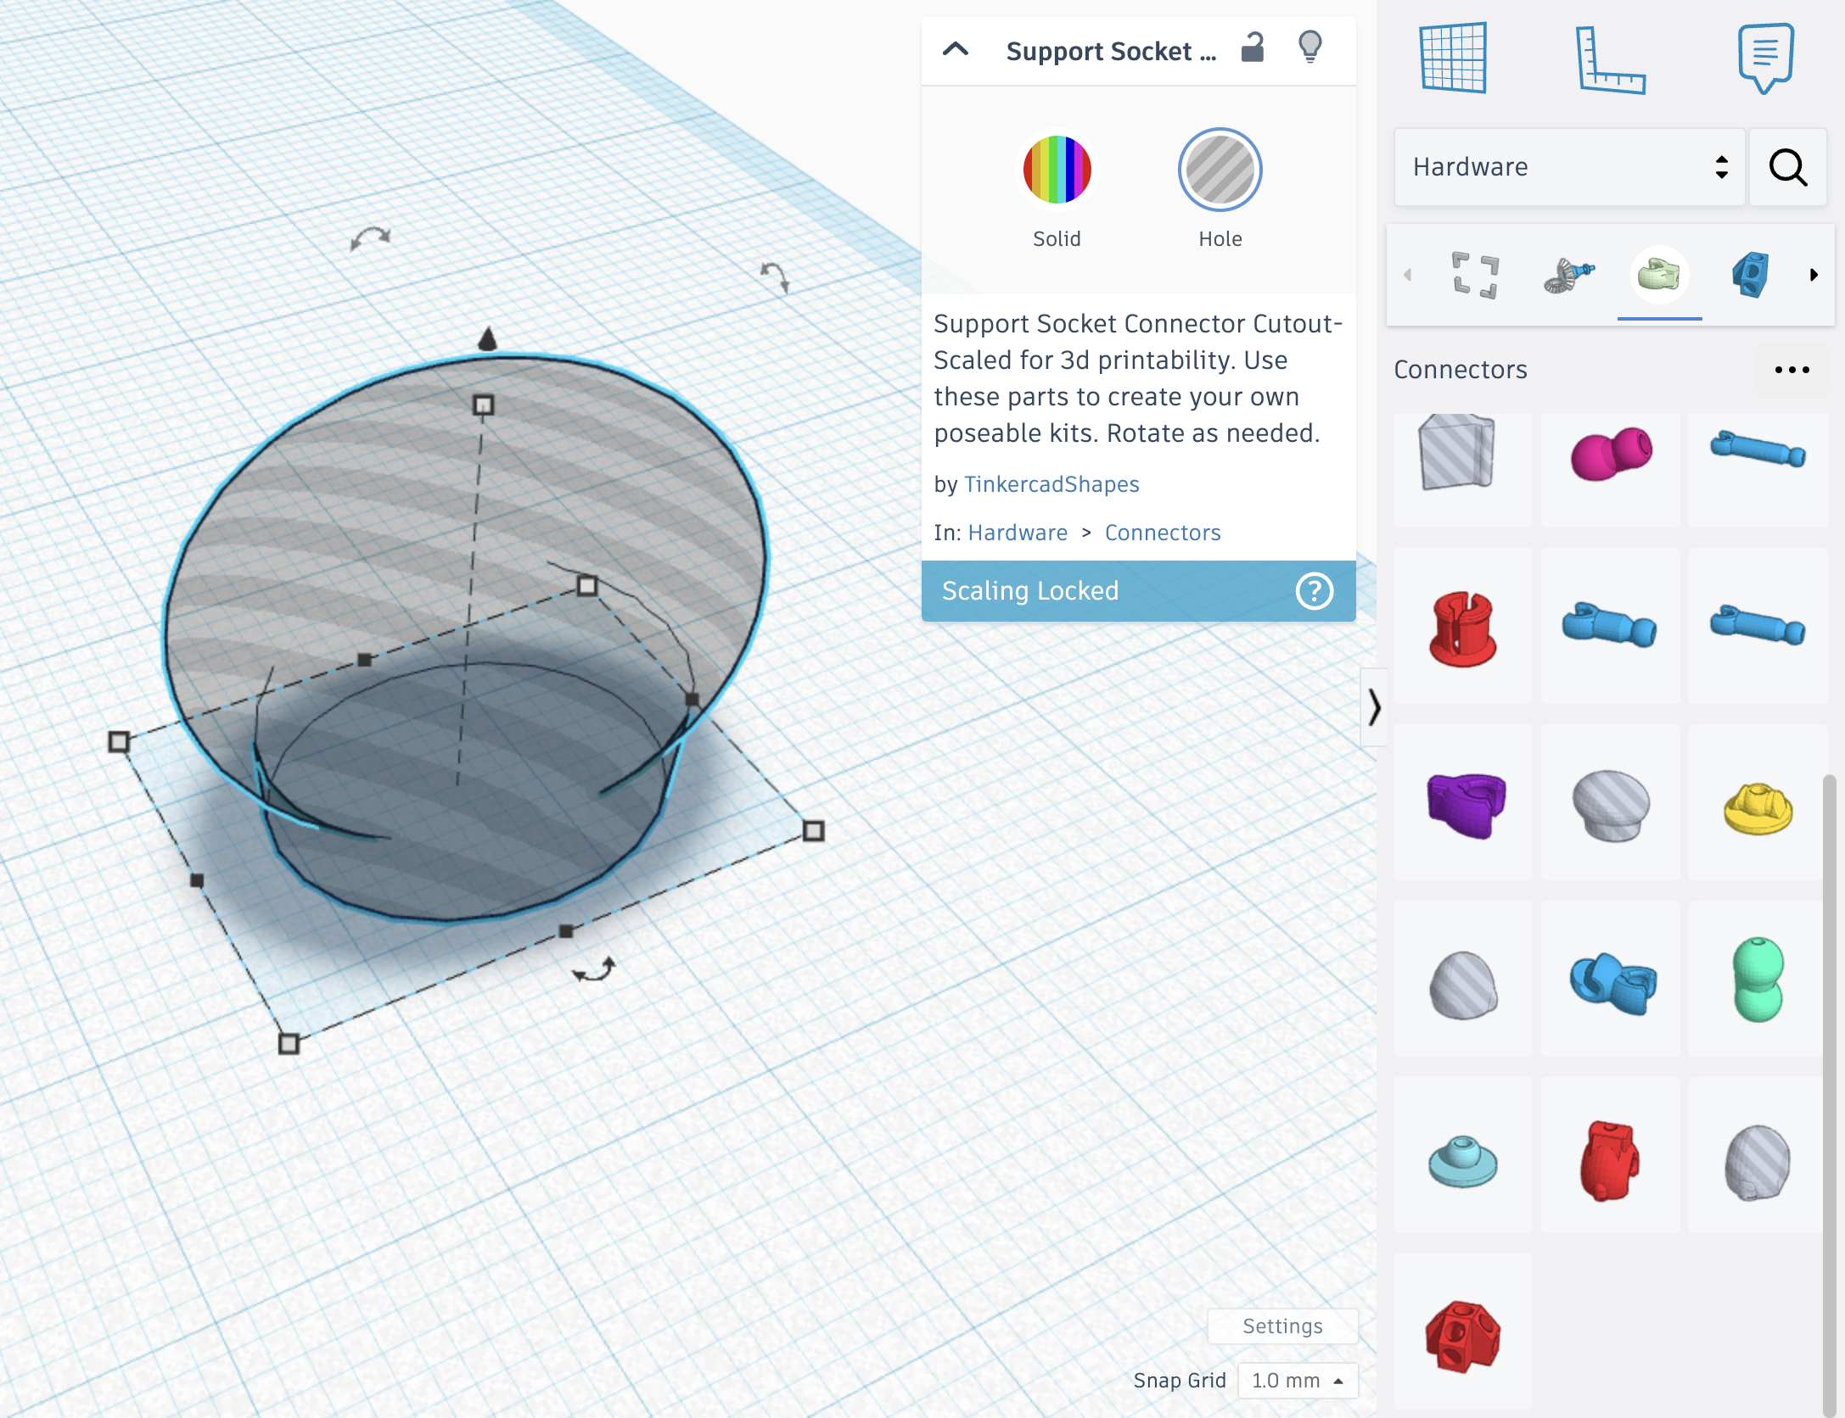Open the Hardware category dropdown
This screenshot has height=1418, width=1845.
tap(1568, 167)
